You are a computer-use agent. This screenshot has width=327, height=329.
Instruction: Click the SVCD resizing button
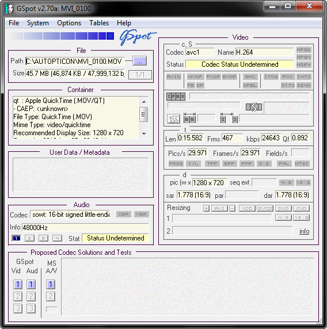265,208
